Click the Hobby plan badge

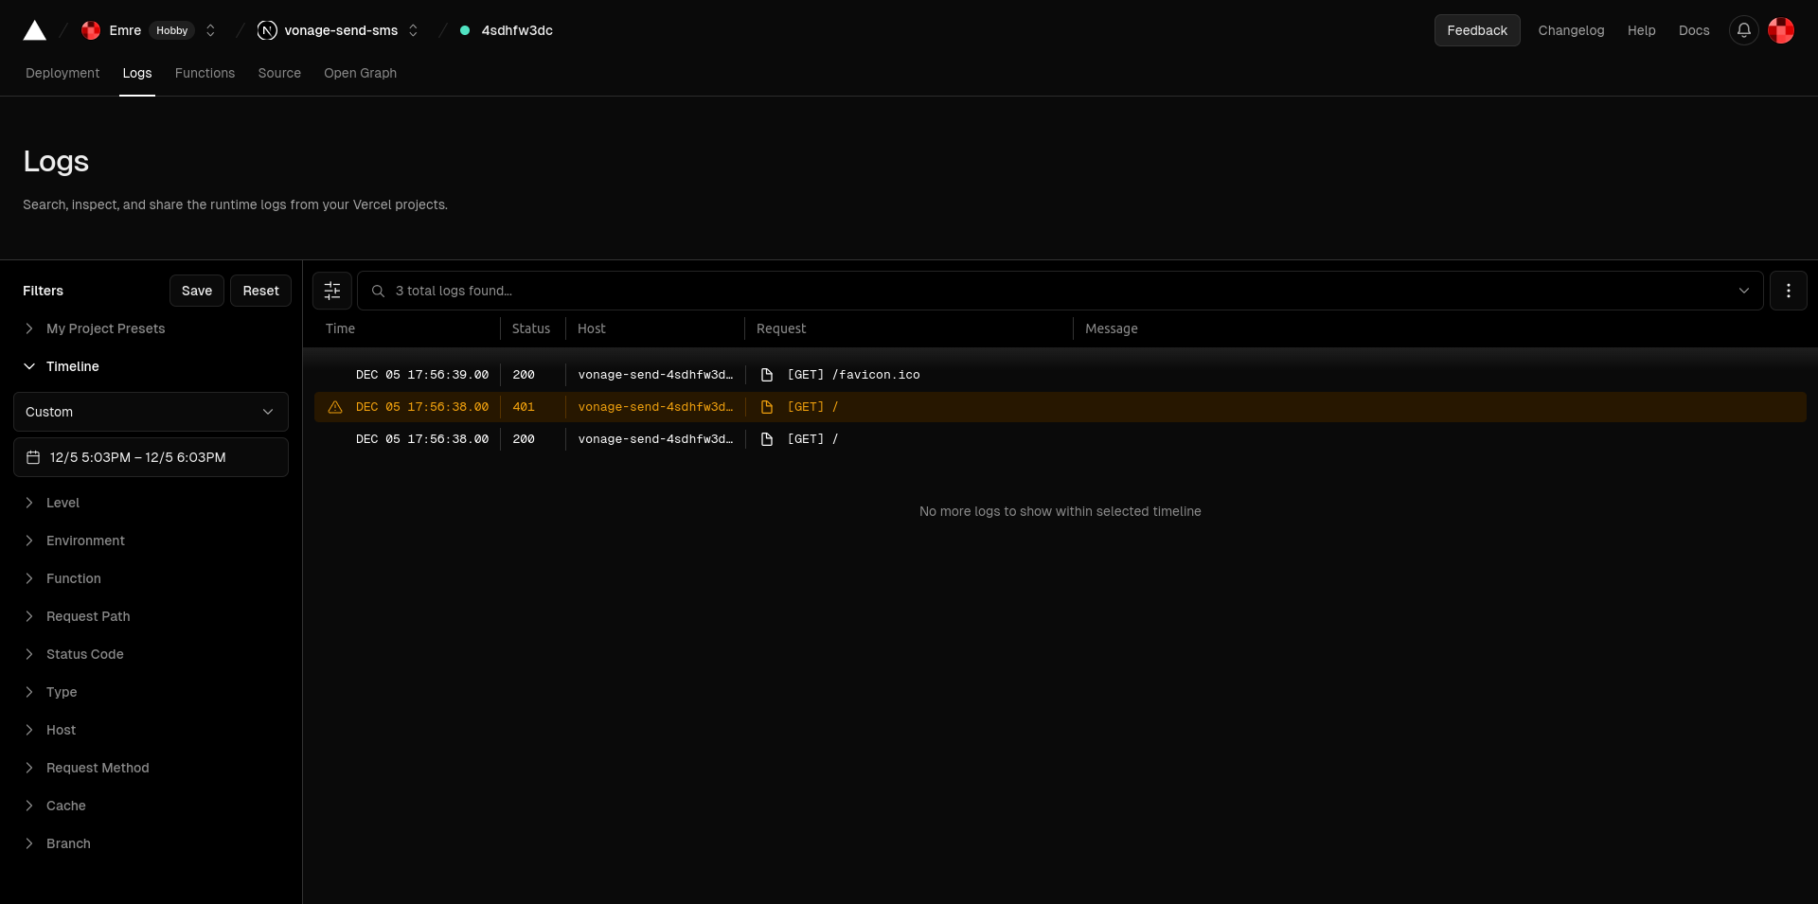172,30
